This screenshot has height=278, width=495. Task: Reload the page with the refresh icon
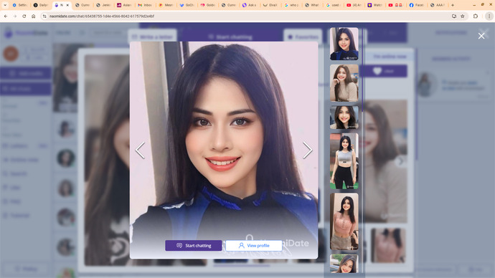[x=24, y=16]
